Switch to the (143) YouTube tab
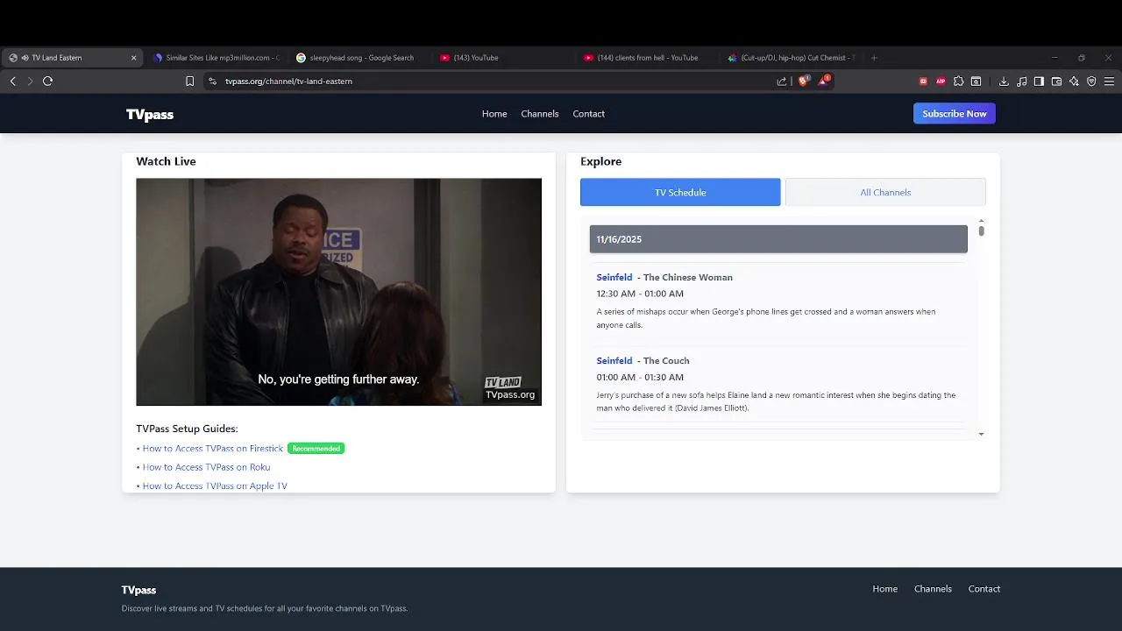The width and height of the screenshot is (1122, 631). pos(504,58)
